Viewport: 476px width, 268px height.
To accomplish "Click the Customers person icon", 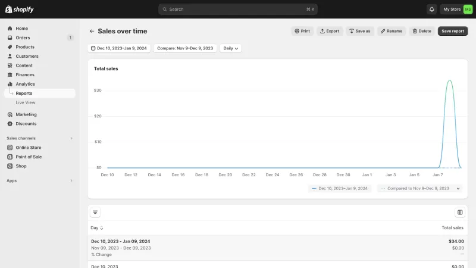I will coord(10,56).
